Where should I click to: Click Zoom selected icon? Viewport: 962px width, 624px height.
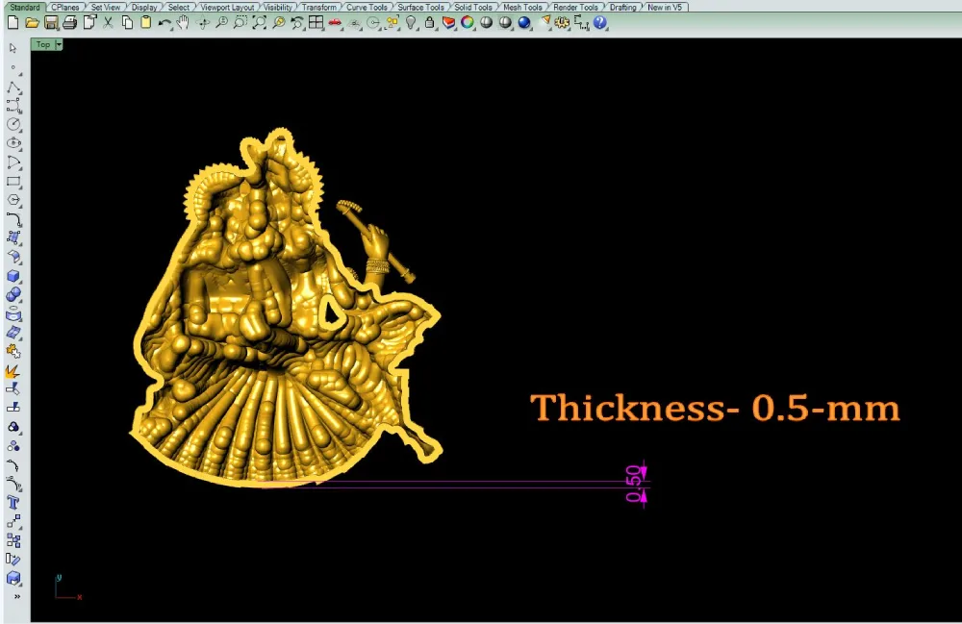click(279, 23)
